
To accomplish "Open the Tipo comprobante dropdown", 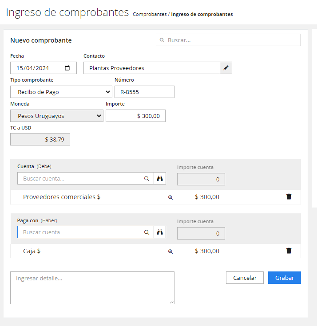I will click(61, 92).
